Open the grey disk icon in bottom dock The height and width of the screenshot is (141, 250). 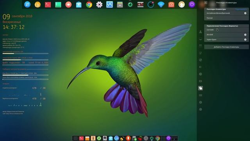[x=105, y=138]
